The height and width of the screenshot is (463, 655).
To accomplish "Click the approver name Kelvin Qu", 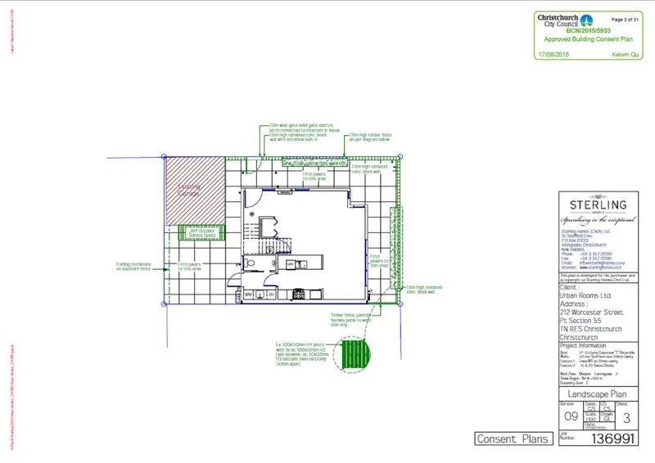I will [x=626, y=54].
